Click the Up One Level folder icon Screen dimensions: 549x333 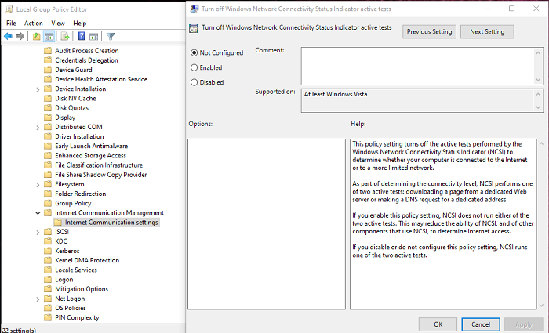[x=37, y=36]
